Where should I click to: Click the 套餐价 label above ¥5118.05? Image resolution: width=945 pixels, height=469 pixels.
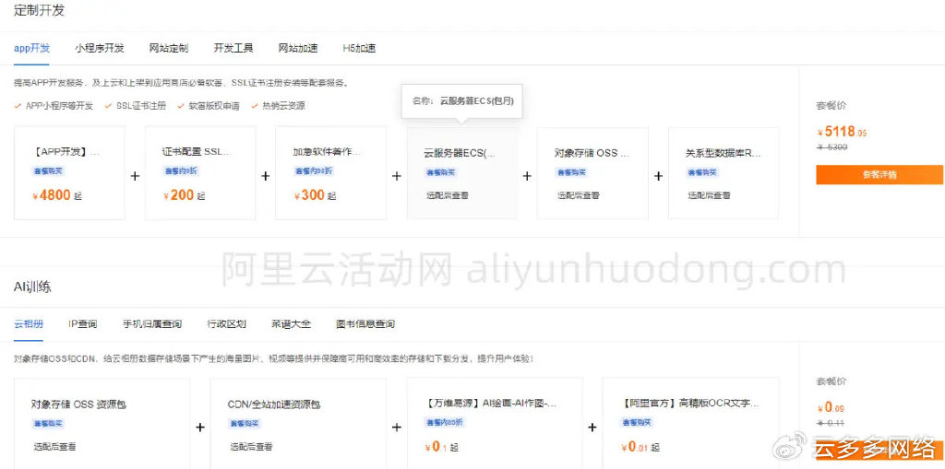[831, 105]
